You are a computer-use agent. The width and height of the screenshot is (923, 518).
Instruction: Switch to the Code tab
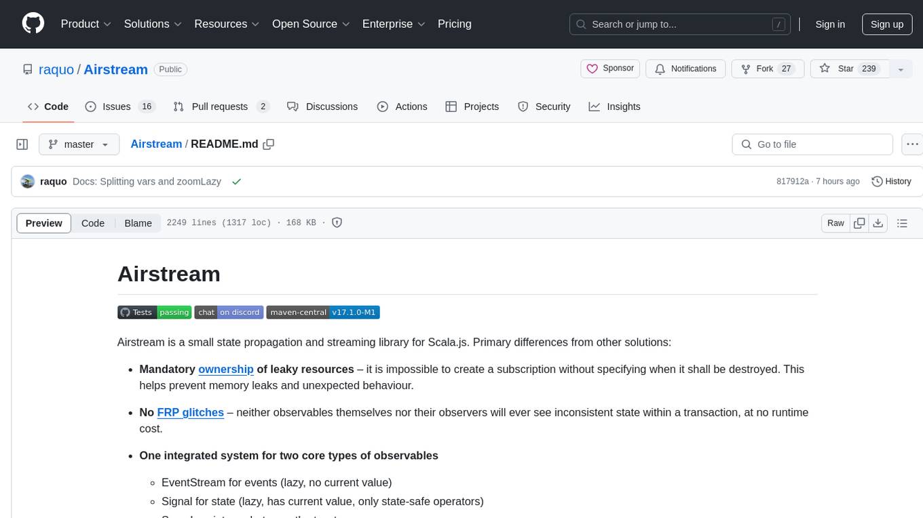(x=48, y=106)
